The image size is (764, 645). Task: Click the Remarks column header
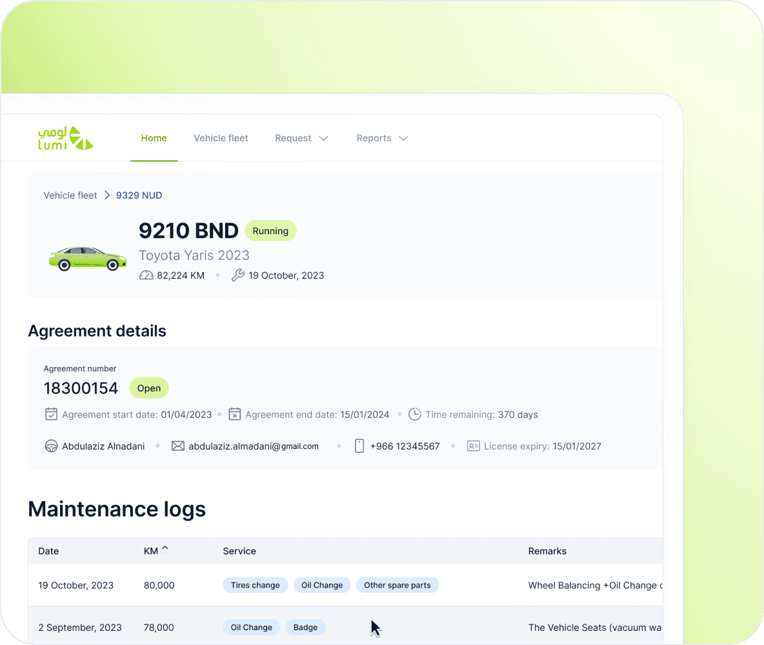(x=547, y=551)
